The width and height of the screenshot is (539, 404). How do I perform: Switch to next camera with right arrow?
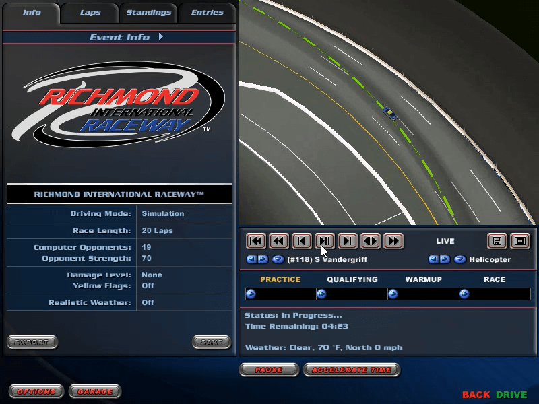pos(445,259)
